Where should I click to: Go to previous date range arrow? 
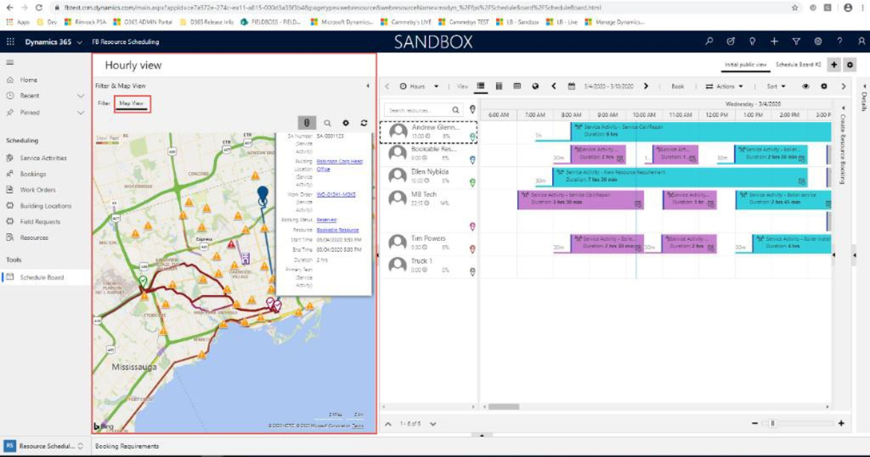(554, 86)
